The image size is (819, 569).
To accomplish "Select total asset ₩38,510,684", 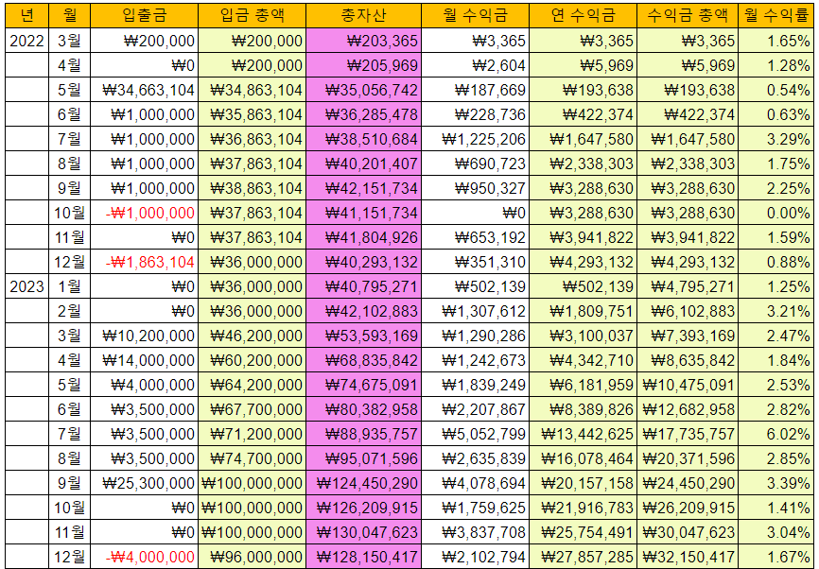I will [363, 139].
